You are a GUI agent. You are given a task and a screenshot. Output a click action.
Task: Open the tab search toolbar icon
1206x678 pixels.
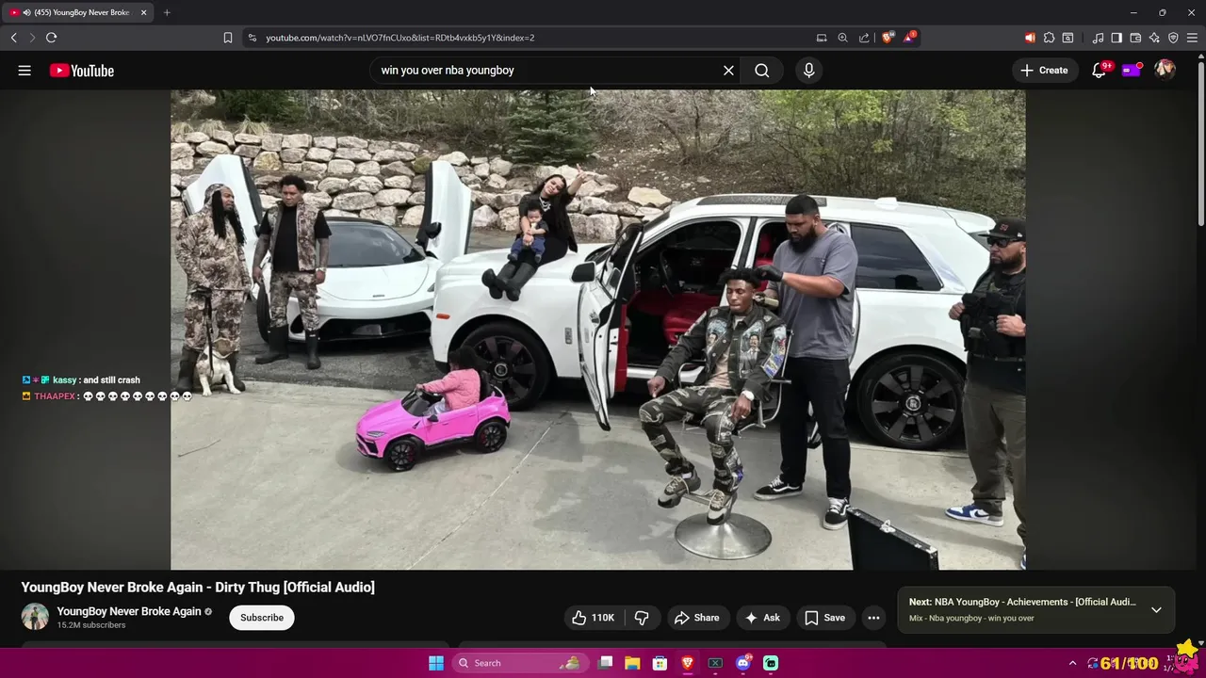[x=1067, y=38]
